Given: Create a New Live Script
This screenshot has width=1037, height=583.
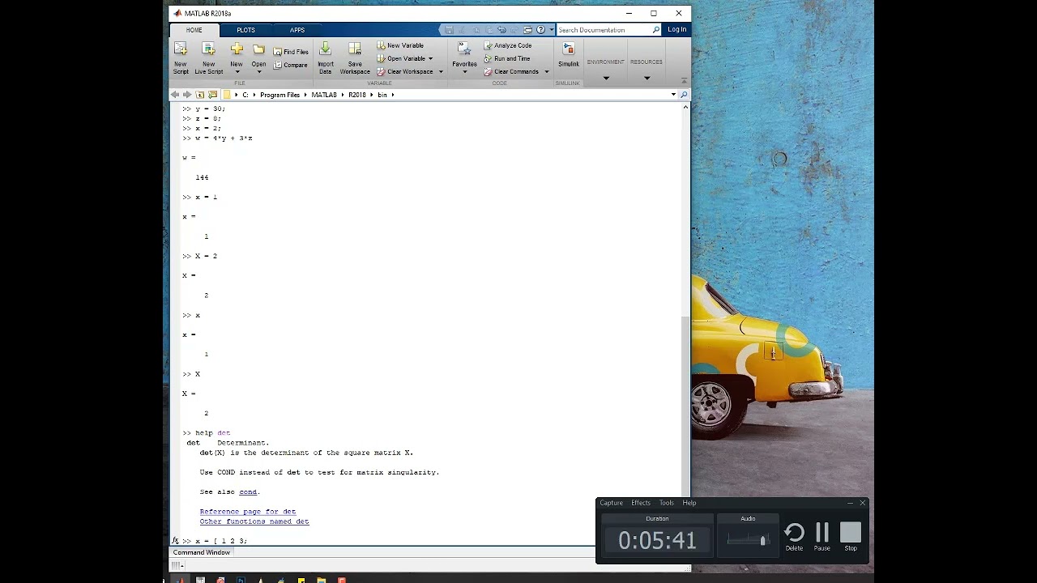Looking at the screenshot, I should pyautogui.click(x=208, y=58).
